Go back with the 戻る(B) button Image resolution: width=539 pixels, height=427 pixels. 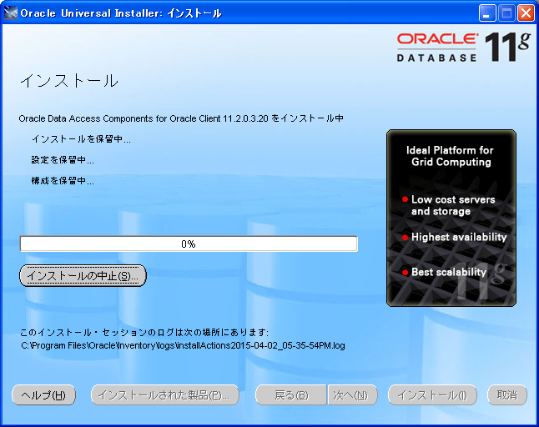(x=290, y=395)
